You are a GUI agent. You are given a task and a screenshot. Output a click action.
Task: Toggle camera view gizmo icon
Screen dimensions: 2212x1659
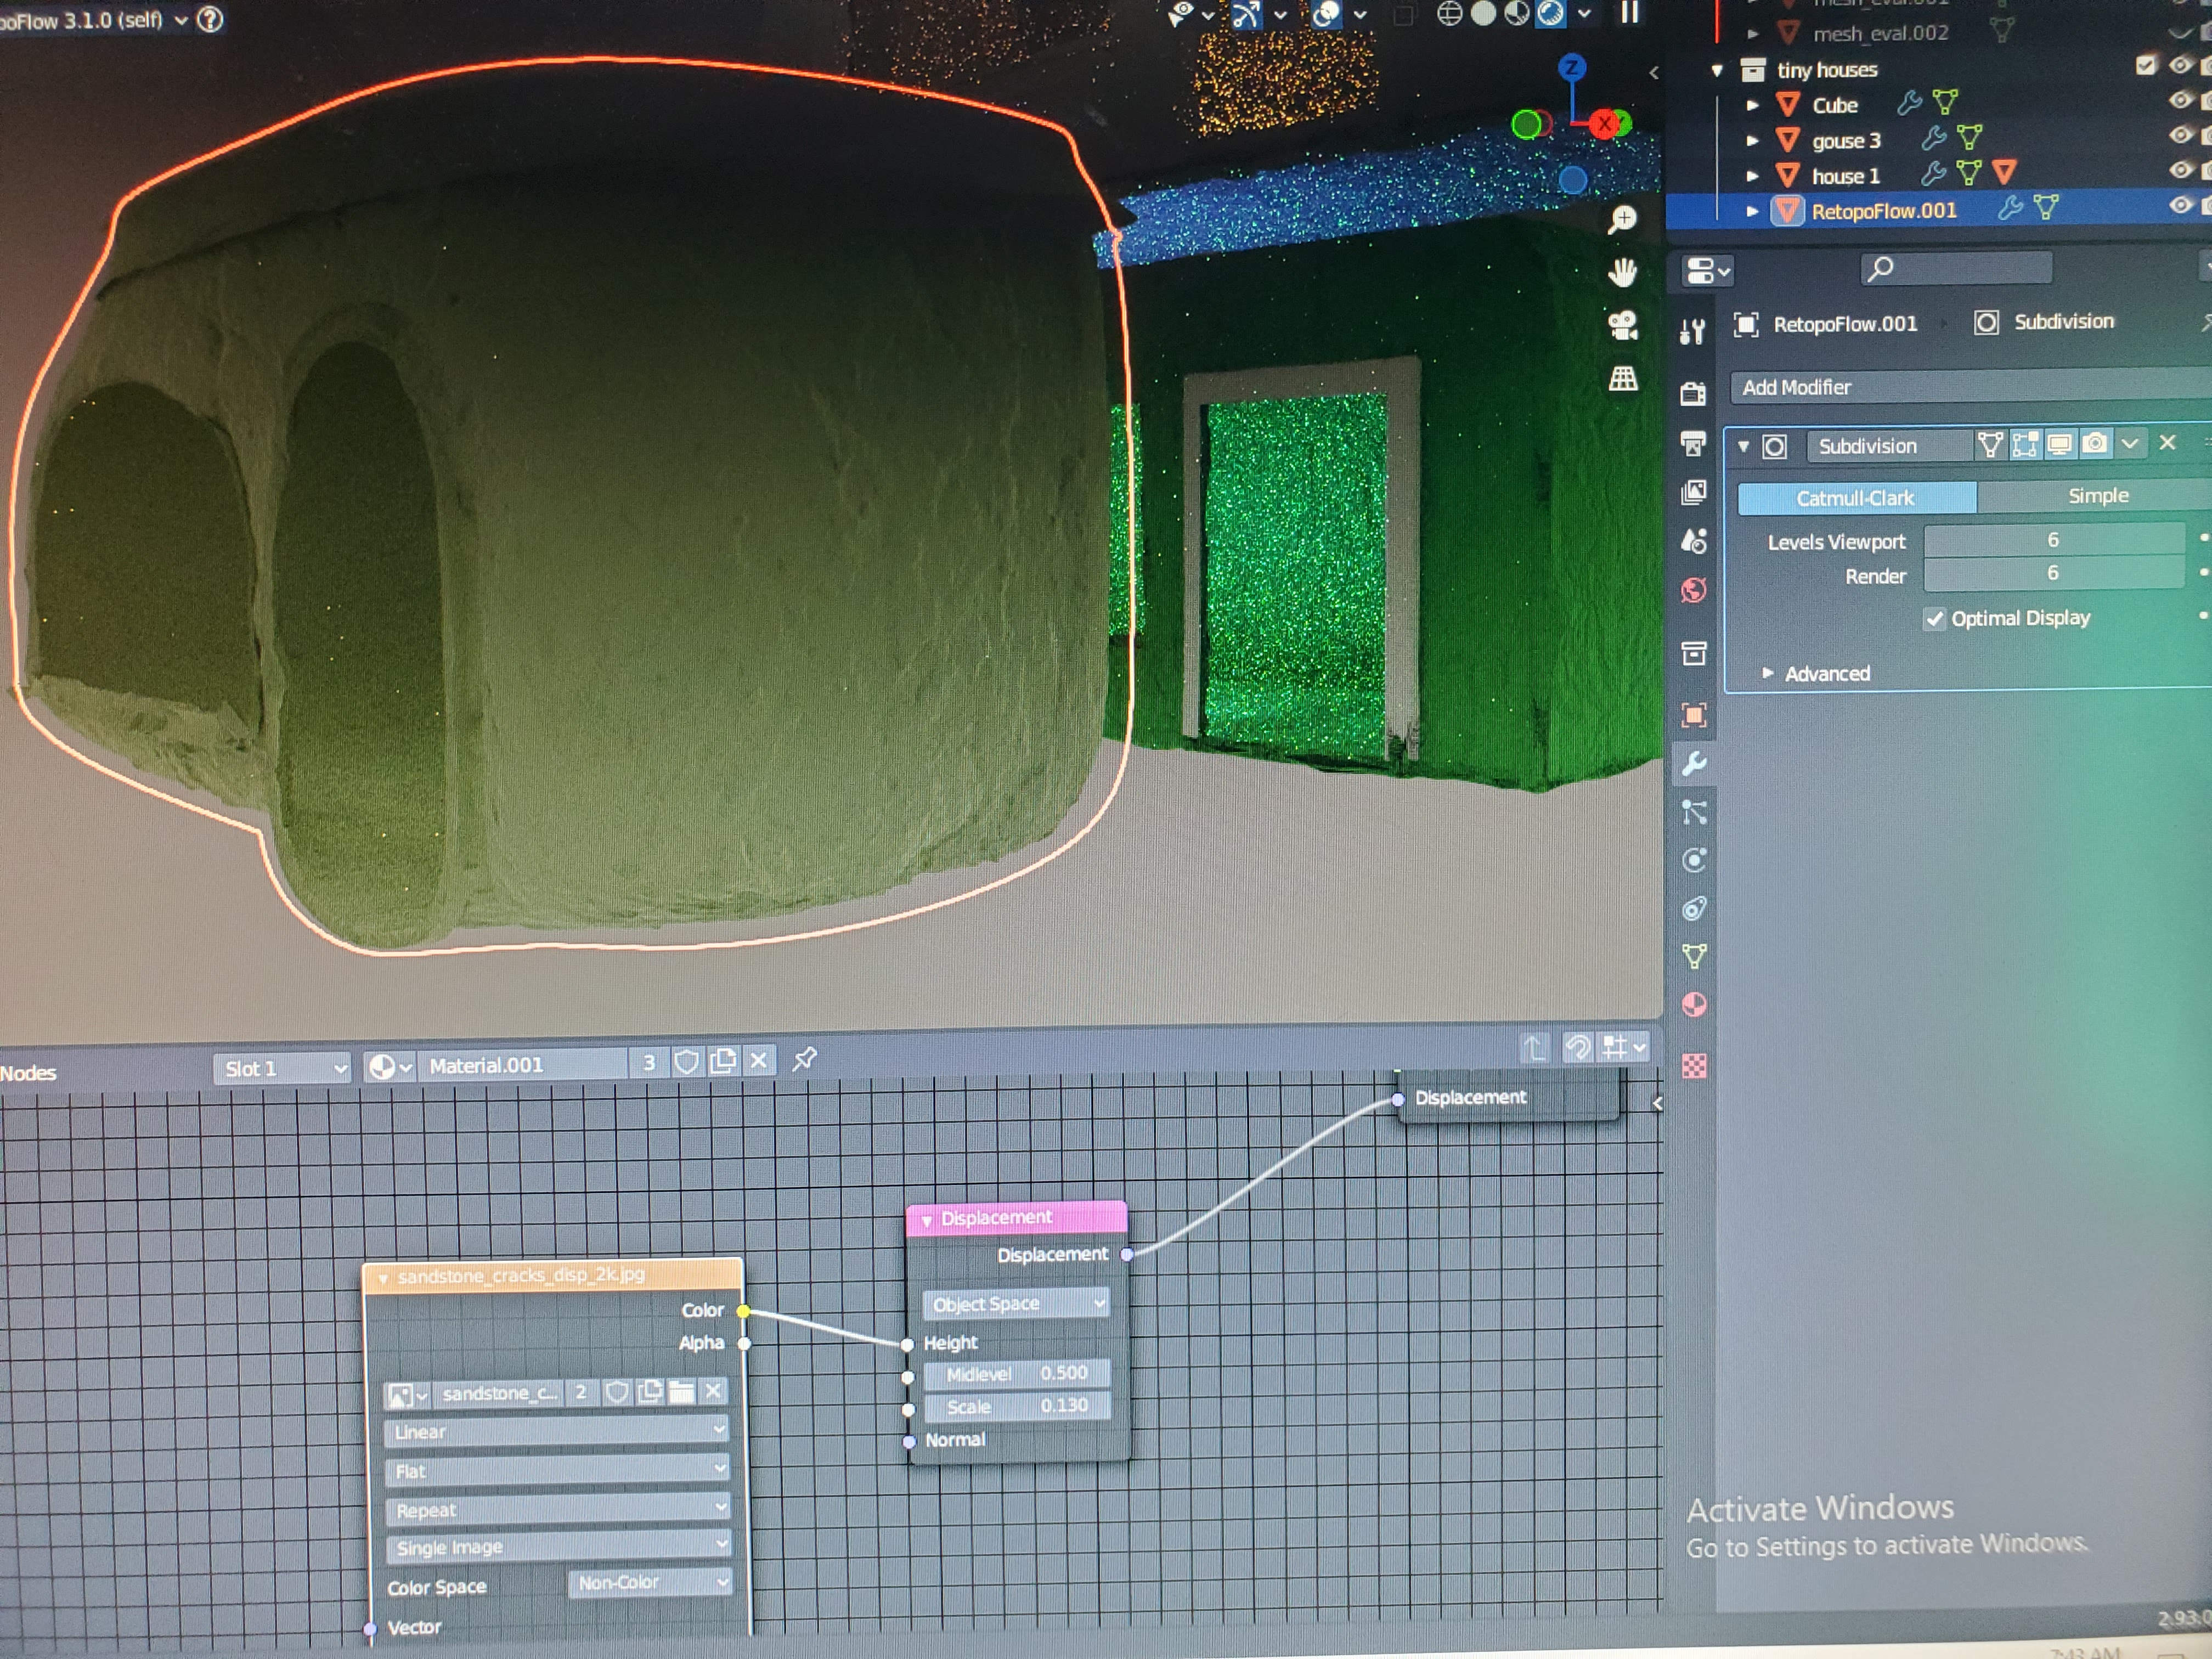pyautogui.click(x=1621, y=325)
